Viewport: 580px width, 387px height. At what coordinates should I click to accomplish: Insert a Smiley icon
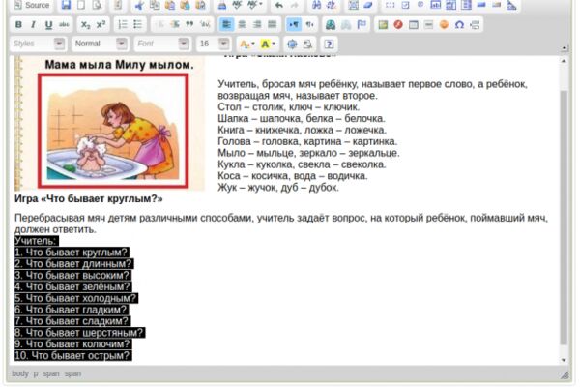(x=444, y=25)
